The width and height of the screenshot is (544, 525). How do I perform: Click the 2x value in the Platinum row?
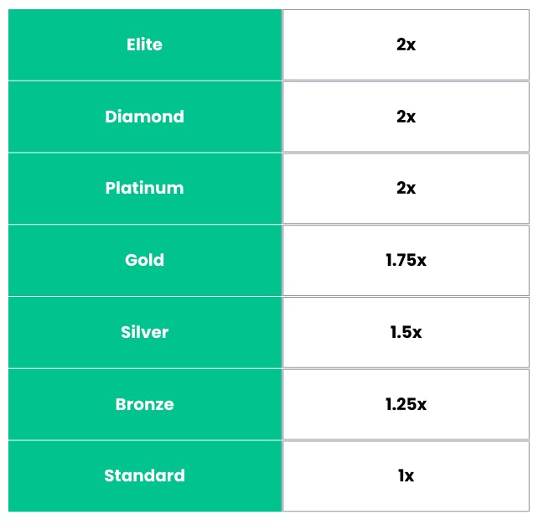(406, 188)
